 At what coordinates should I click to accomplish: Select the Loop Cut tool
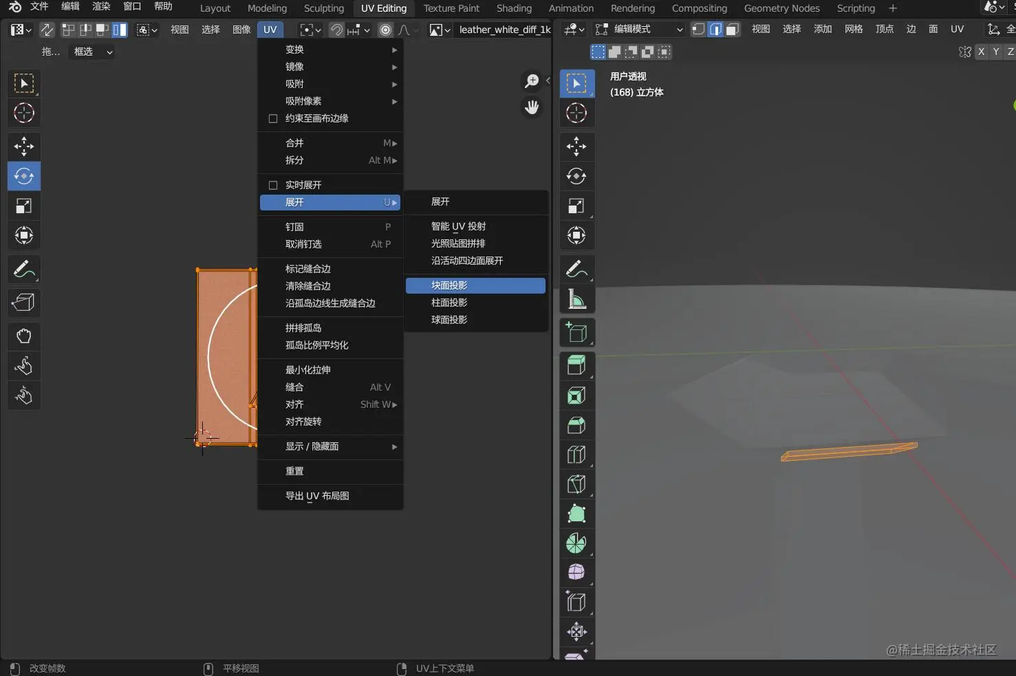click(x=576, y=455)
